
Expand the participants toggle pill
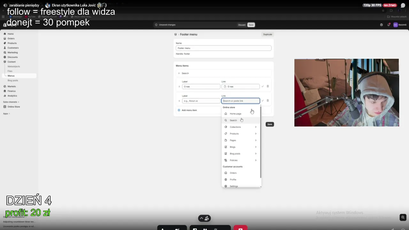tap(204, 218)
